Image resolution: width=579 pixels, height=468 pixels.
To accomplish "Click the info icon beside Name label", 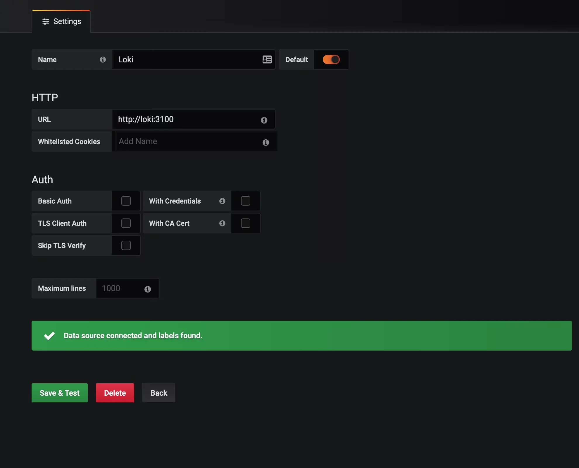I will (103, 59).
